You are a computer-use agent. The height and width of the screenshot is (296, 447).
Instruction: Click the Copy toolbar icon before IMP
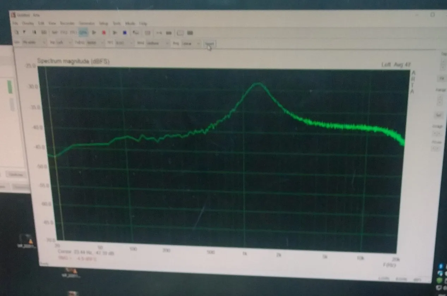coord(44,32)
